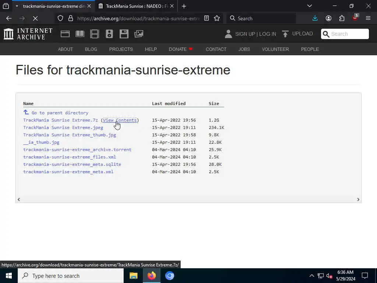Switch to TrackMania Sunrise : NADEO tab
The height and width of the screenshot is (283, 377).
pyautogui.click(x=136, y=6)
